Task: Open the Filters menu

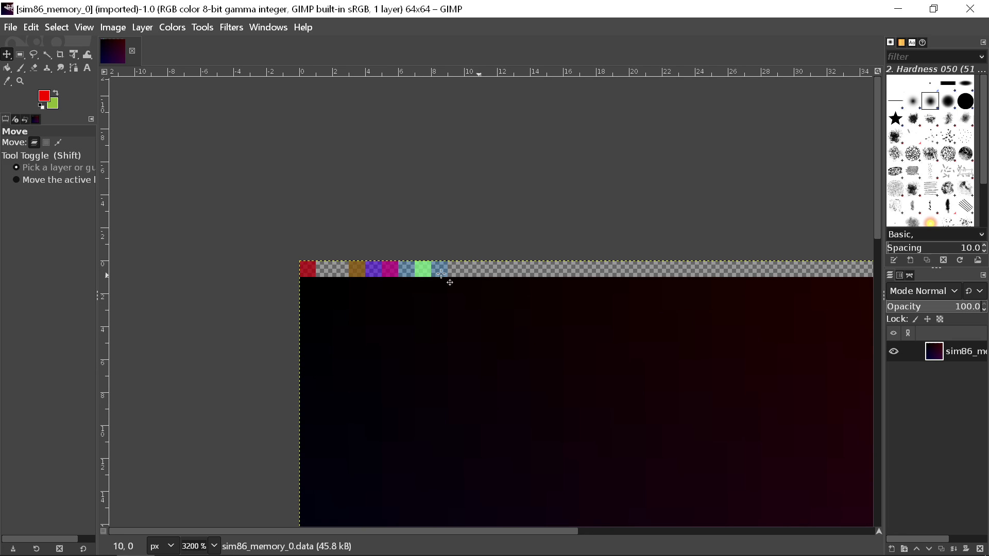Action: coord(231,27)
